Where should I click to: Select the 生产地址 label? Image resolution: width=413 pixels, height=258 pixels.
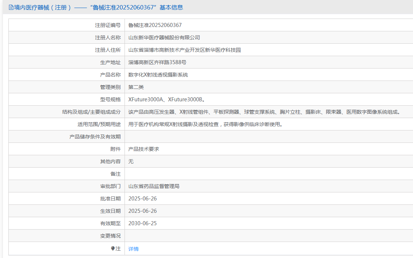click(x=110, y=62)
